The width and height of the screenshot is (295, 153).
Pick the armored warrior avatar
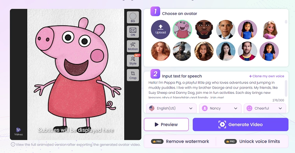pos(182,51)
